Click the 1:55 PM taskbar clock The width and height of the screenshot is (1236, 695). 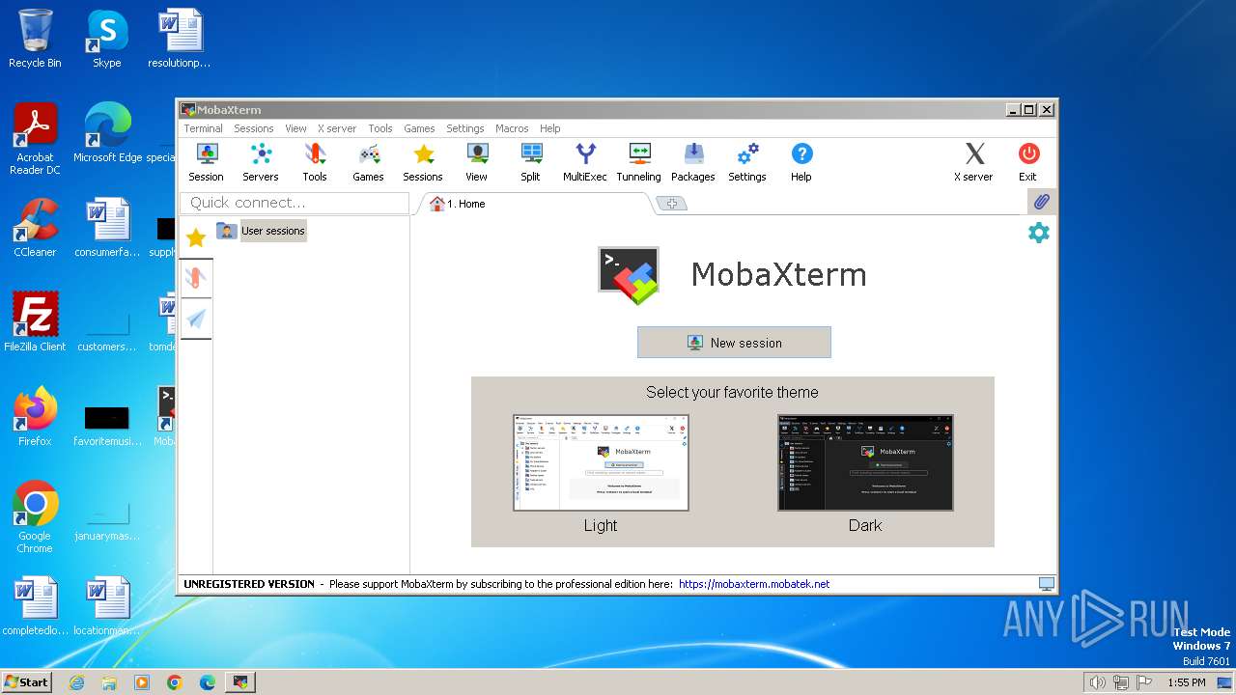coord(1186,682)
